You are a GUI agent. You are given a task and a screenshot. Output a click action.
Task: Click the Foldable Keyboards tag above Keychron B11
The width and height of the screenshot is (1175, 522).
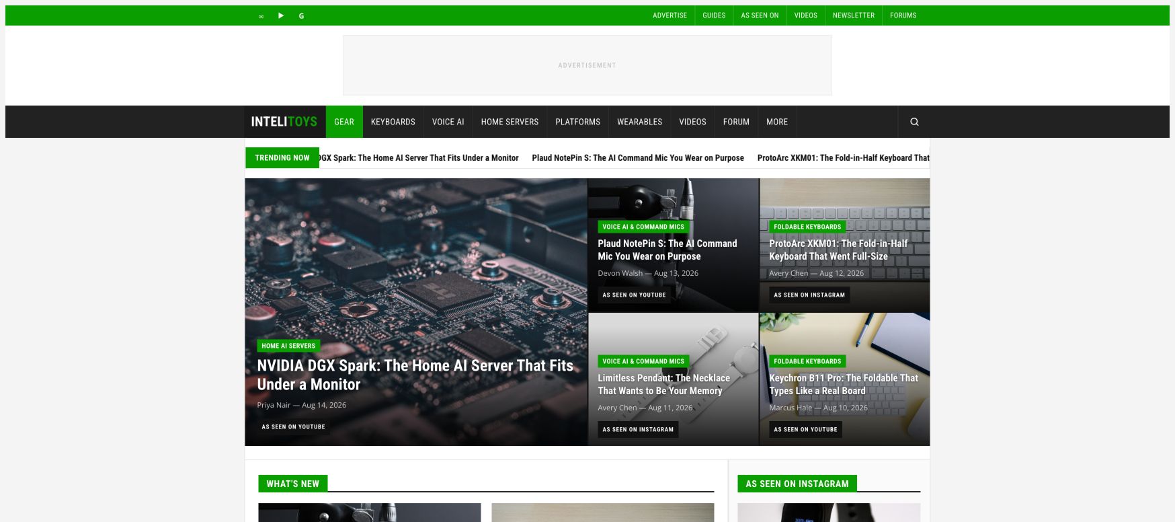click(x=807, y=361)
